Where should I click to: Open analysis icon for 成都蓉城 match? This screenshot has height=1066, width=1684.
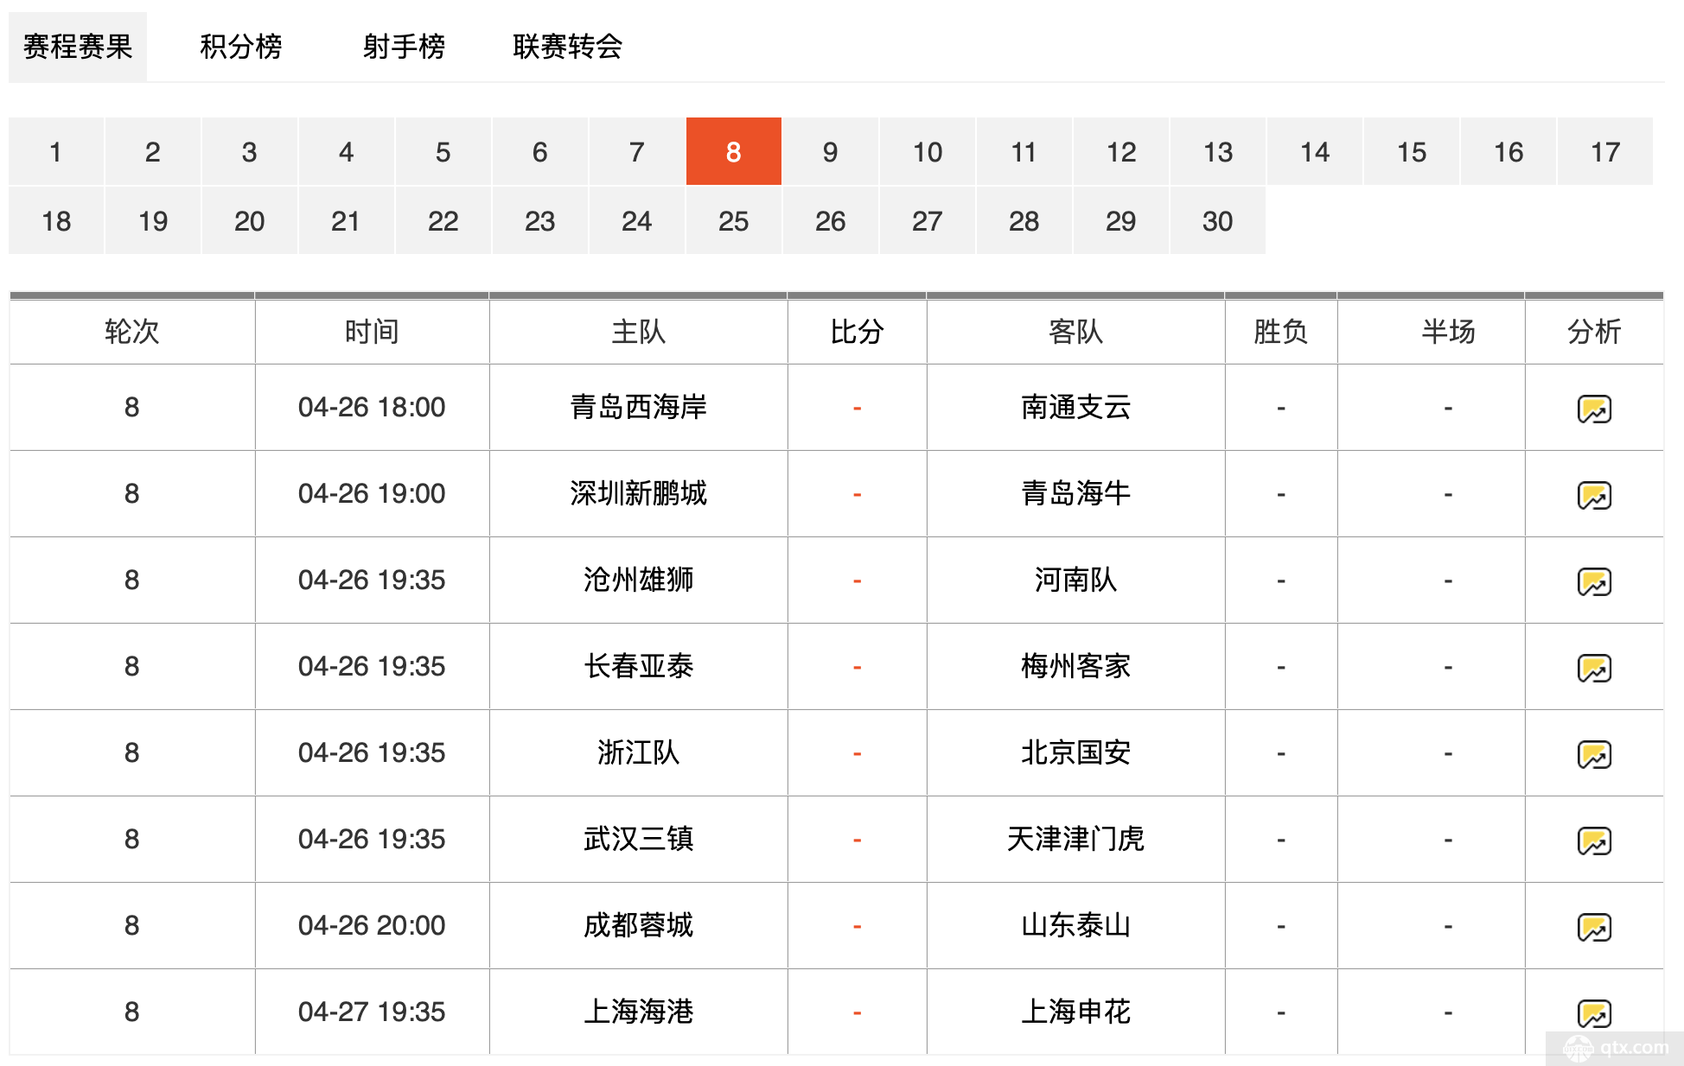point(1593,927)
